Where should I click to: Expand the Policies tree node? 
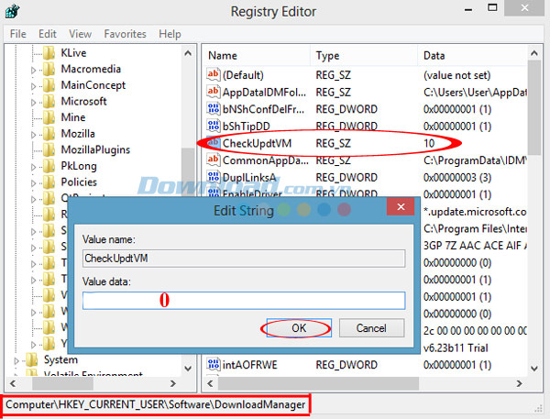click(33, 183)
